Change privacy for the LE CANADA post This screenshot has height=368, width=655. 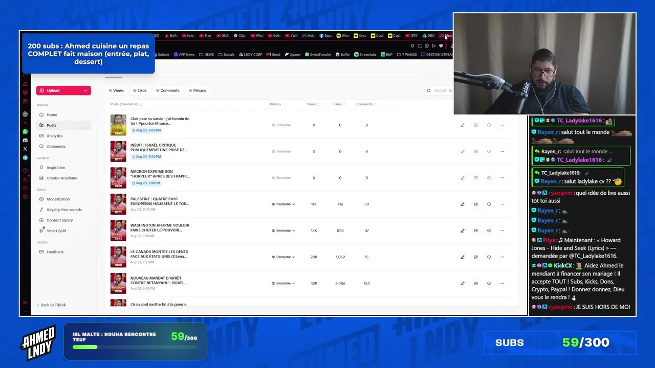[283, 257]
